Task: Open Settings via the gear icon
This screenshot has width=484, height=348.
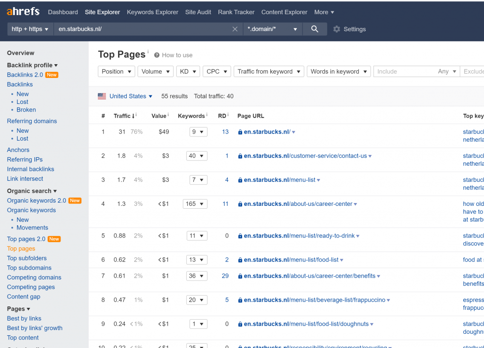Action: click(x=337, y=29)
